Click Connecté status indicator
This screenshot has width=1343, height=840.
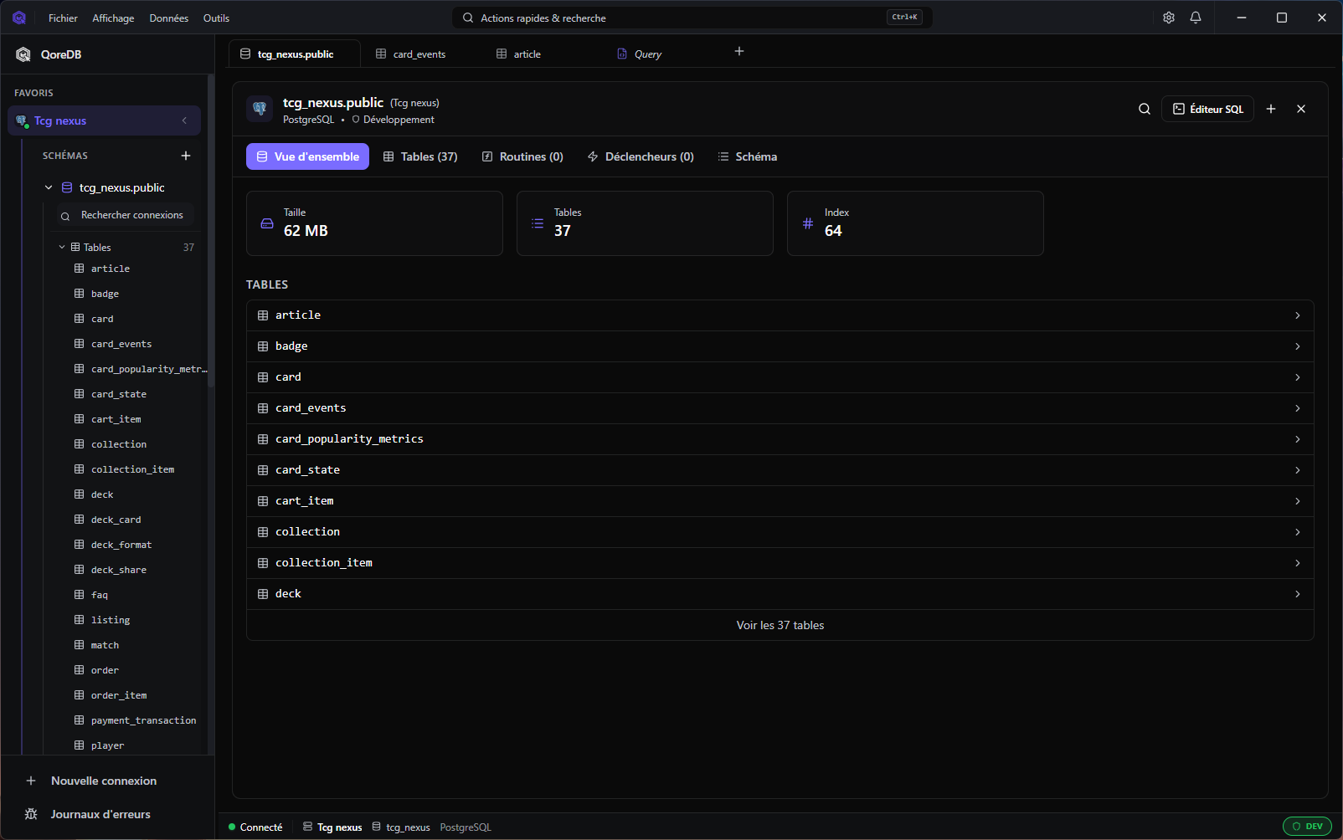click(255, 827)
